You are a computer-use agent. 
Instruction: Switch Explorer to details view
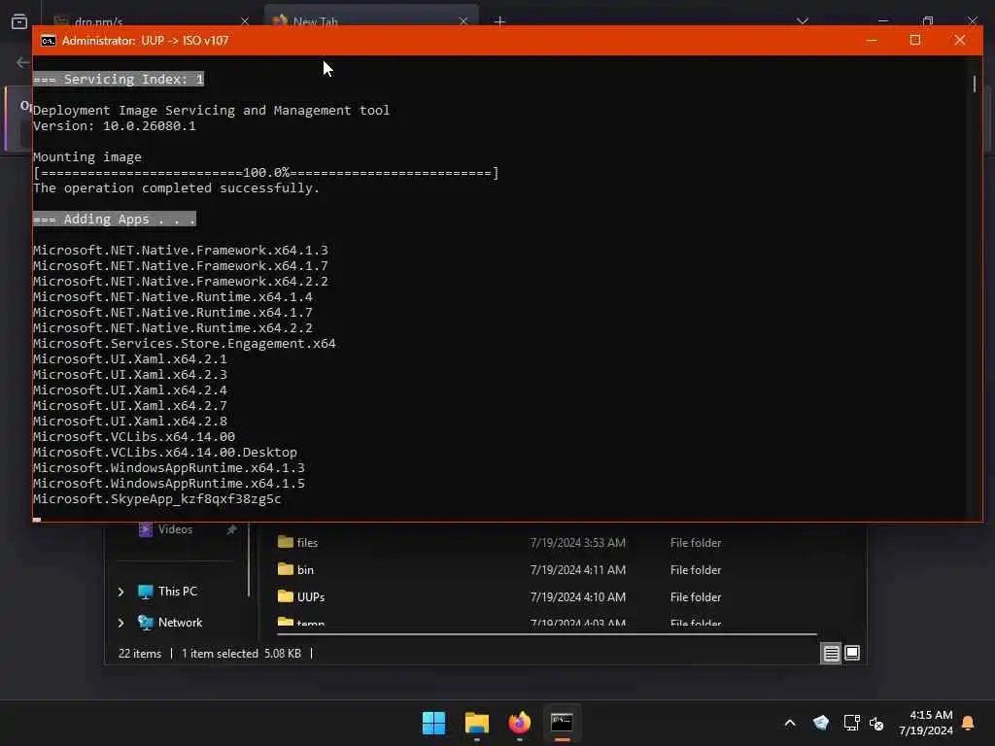pyautogui.click(x=831, y=653)
